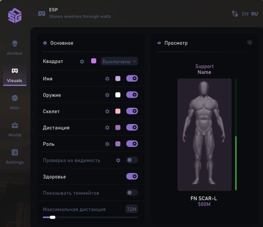Click the gear icon next to Квадрат
Viewport: 263px width, 227px height.
coord(82,61)
